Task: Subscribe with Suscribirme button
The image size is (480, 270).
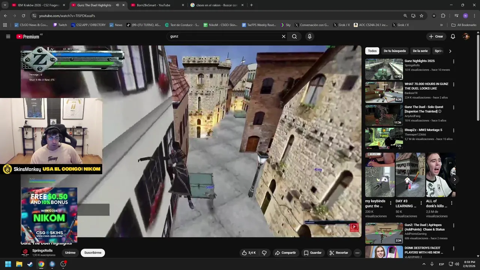Action: (x=93, y=253)
